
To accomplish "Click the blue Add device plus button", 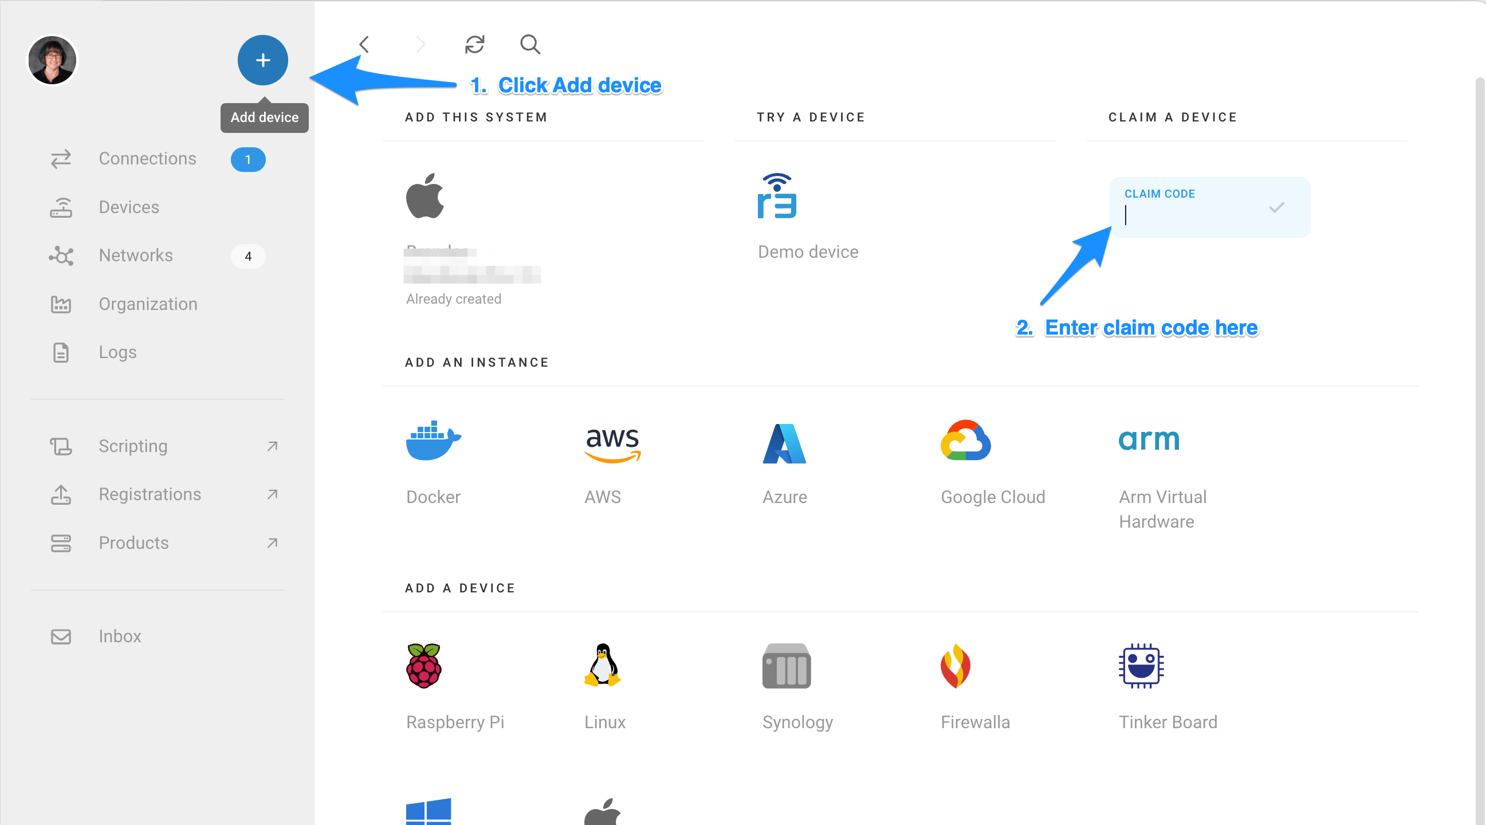I will coord(262,60).
